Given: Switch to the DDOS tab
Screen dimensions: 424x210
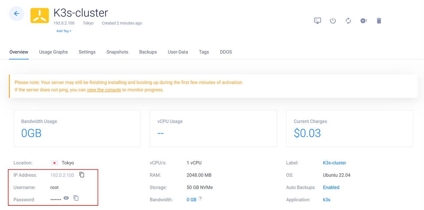Looking at the screenshot, I should coord(226,52).
